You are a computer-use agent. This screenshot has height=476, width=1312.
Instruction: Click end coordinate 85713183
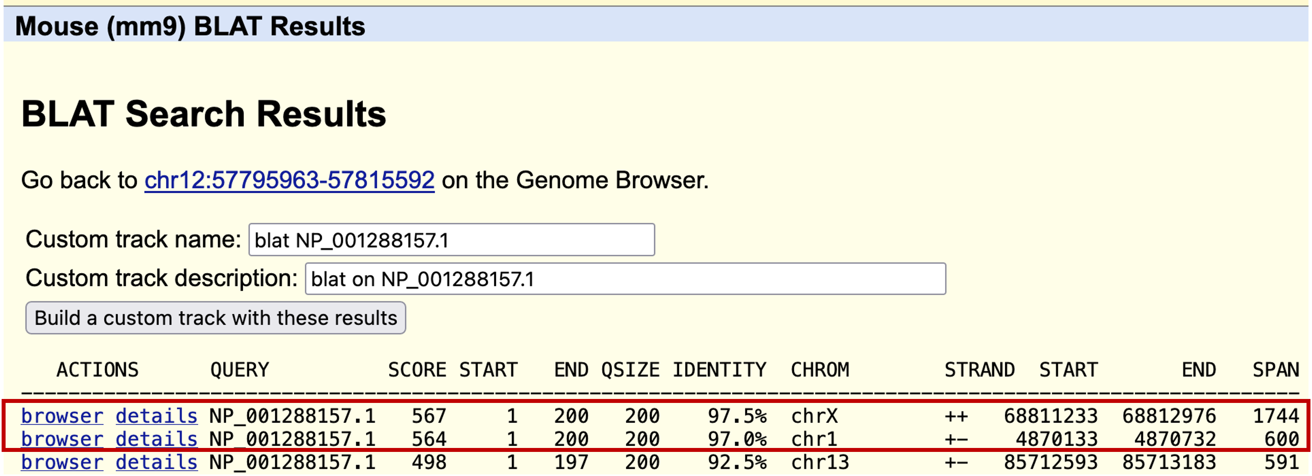click(1169, 462)
